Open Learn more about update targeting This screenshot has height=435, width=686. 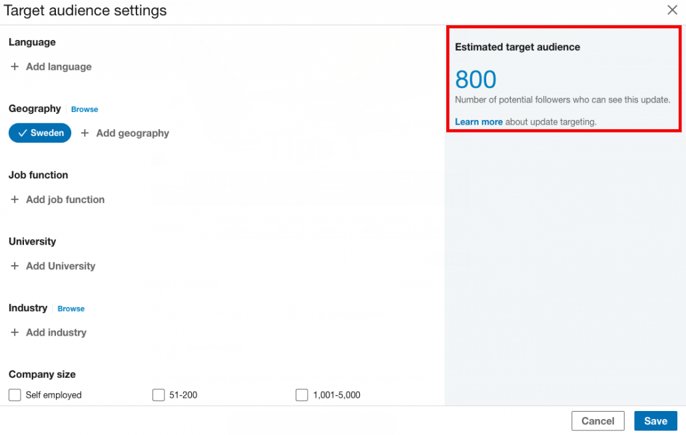478,122
